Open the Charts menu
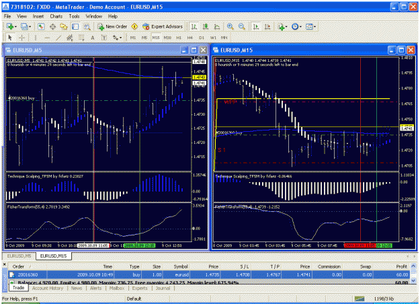Screen dimensions: 420x304 (x=56, y=16)
